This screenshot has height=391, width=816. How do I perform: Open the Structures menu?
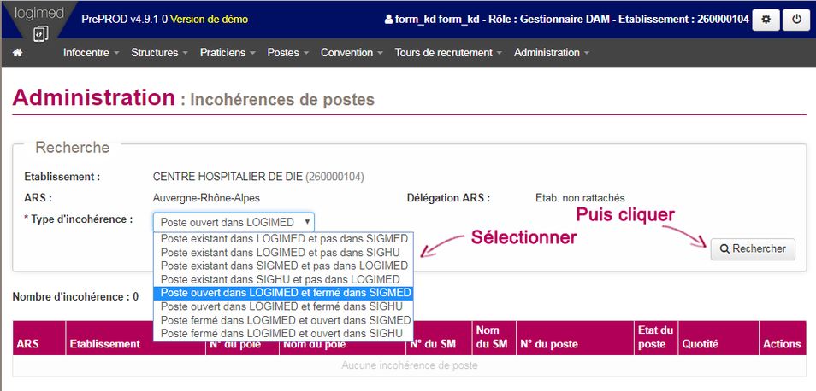coord(159,52)
